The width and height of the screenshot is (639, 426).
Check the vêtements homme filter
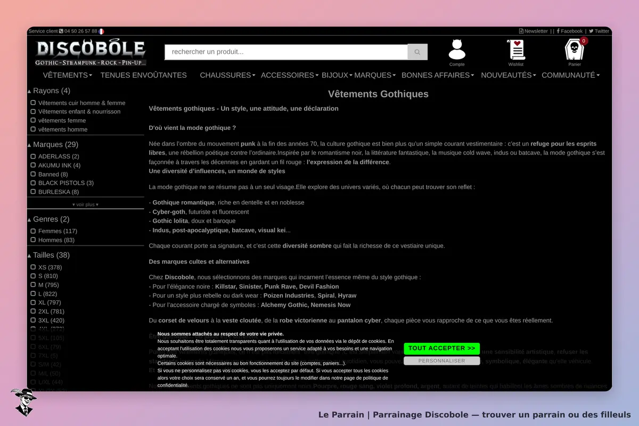[33, 129]
